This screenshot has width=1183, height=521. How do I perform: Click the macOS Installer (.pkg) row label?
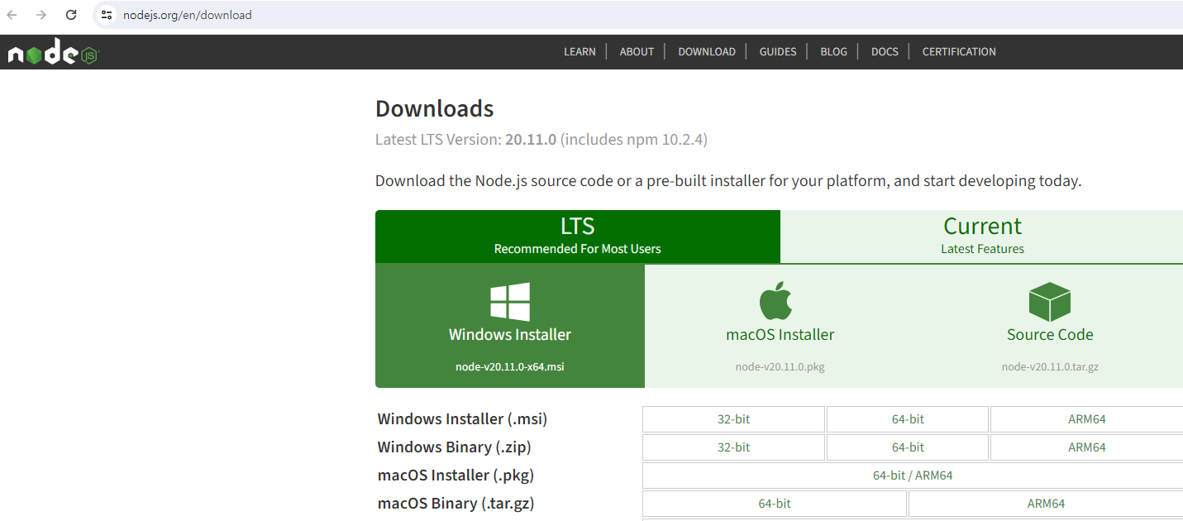(456, 476)
